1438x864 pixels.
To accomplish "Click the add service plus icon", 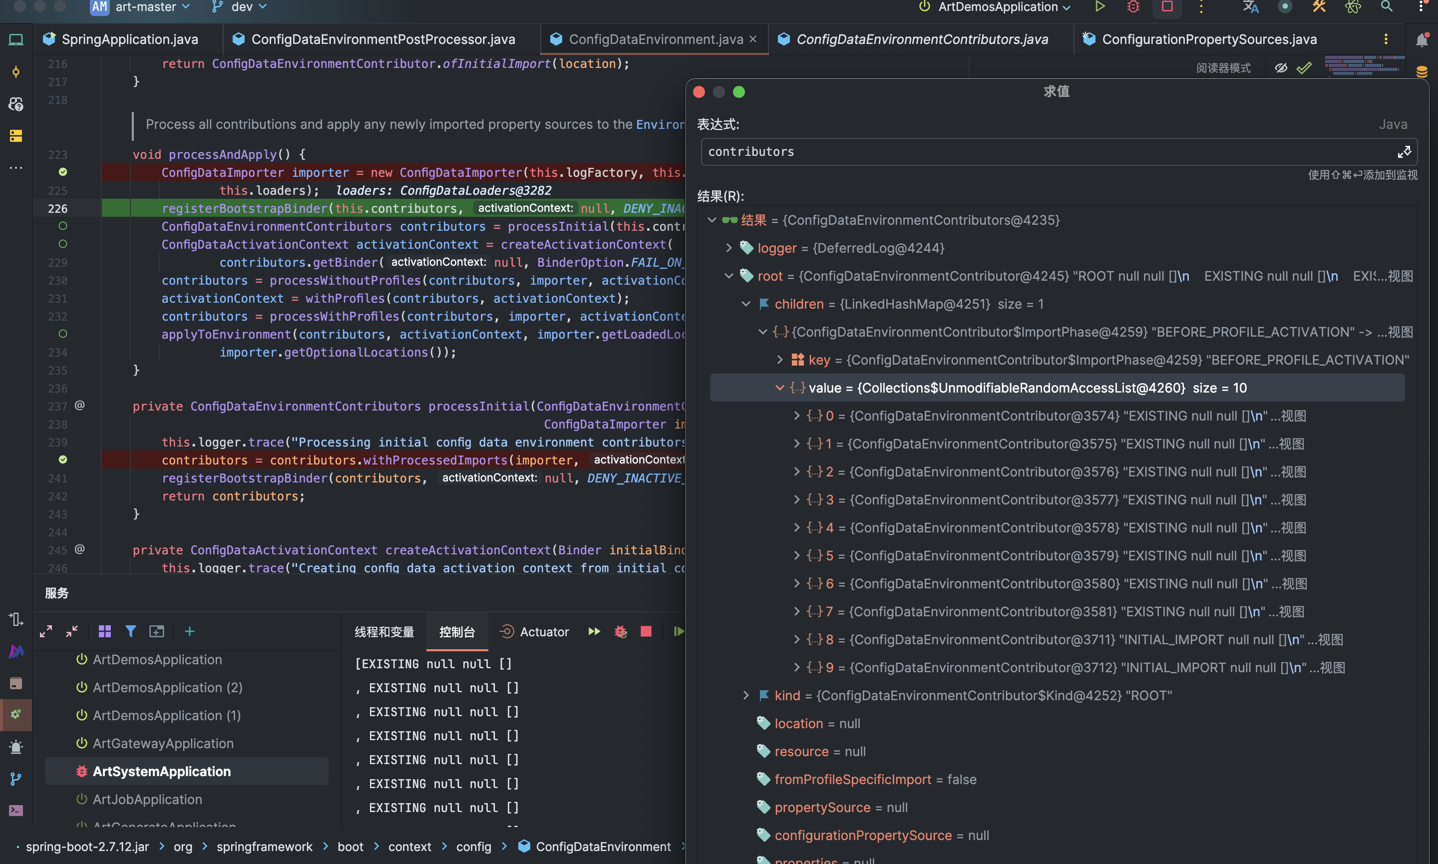I will coord(190,631).
